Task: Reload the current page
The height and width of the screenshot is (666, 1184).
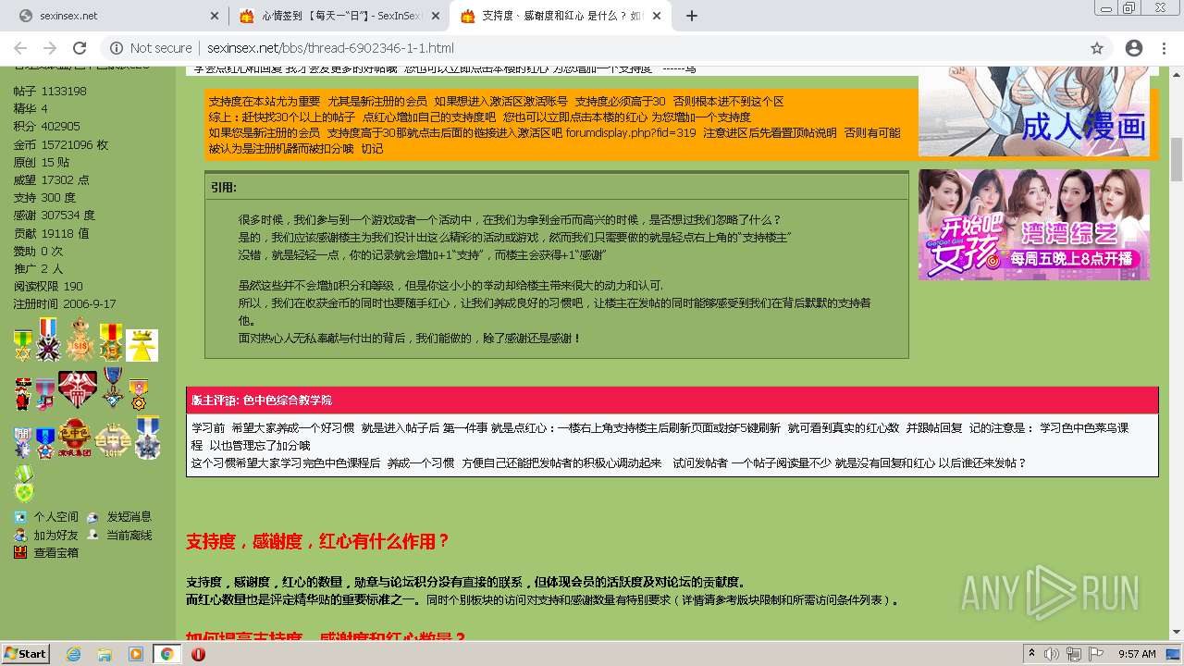Action: 80,48
